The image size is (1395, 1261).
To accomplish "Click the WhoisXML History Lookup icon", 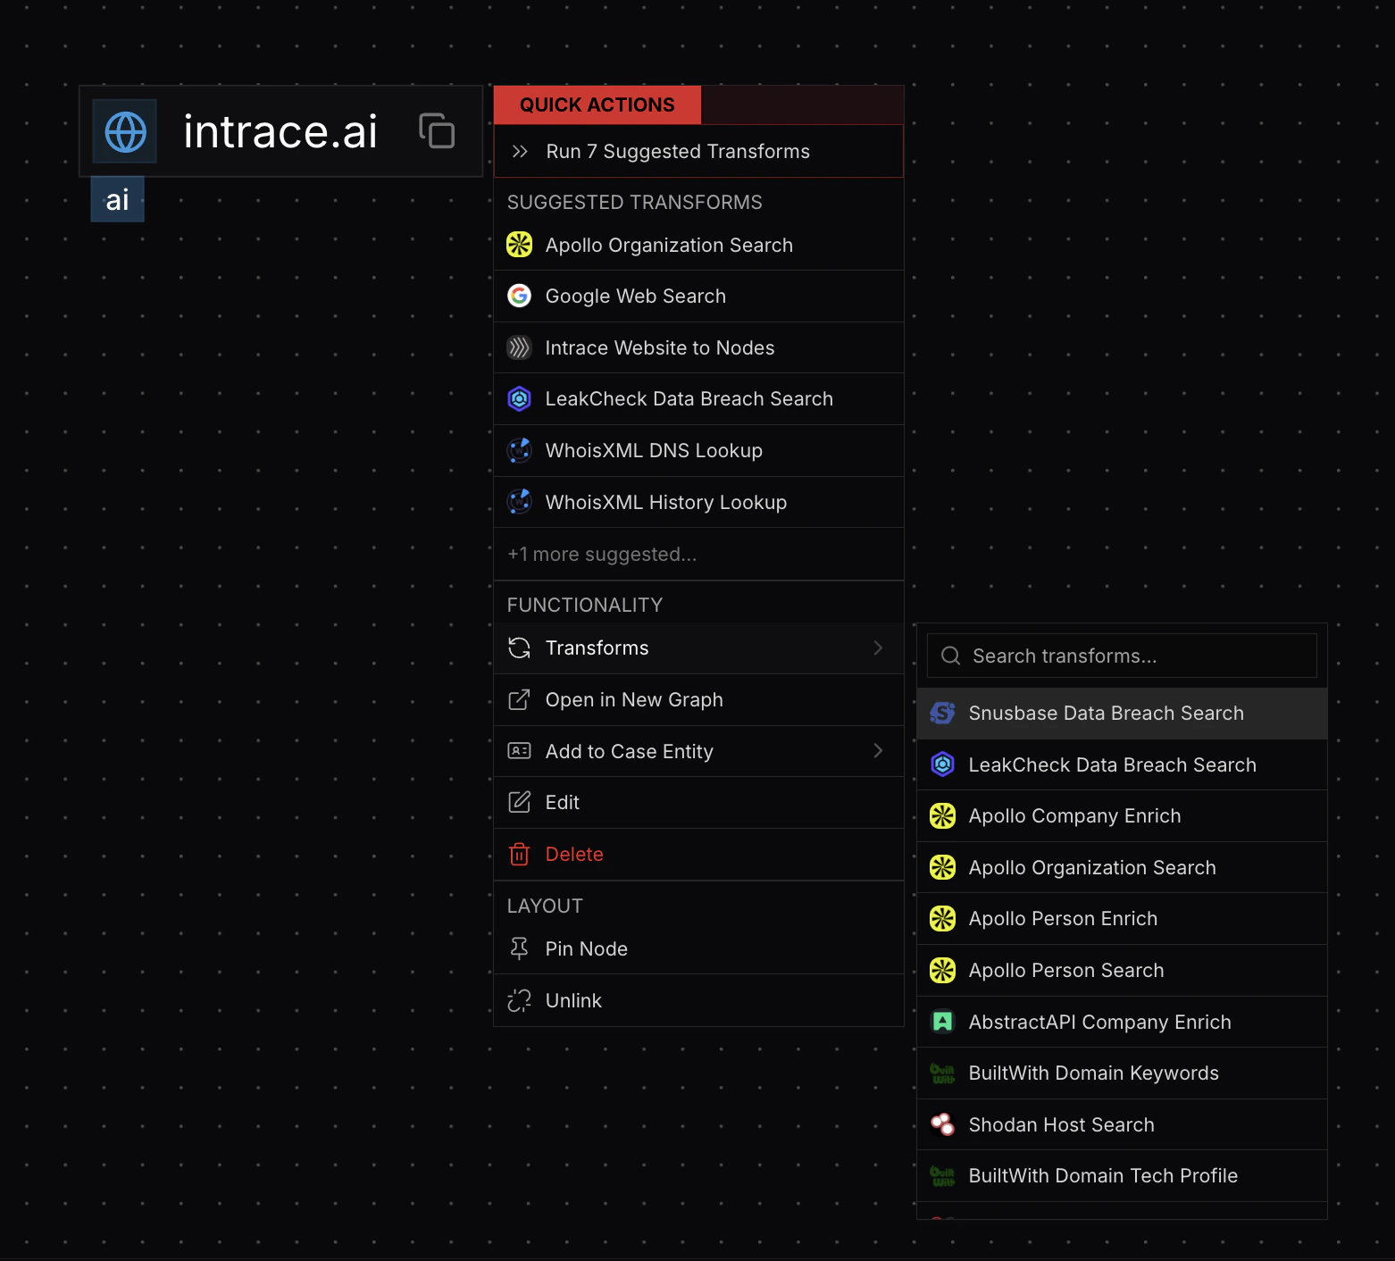I will tap(520, 502).
